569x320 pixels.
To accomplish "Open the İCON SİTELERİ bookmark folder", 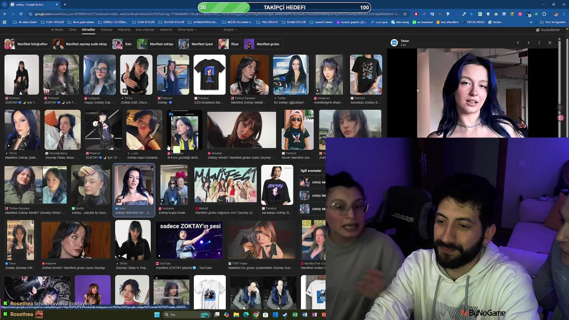I will [144, 22].
